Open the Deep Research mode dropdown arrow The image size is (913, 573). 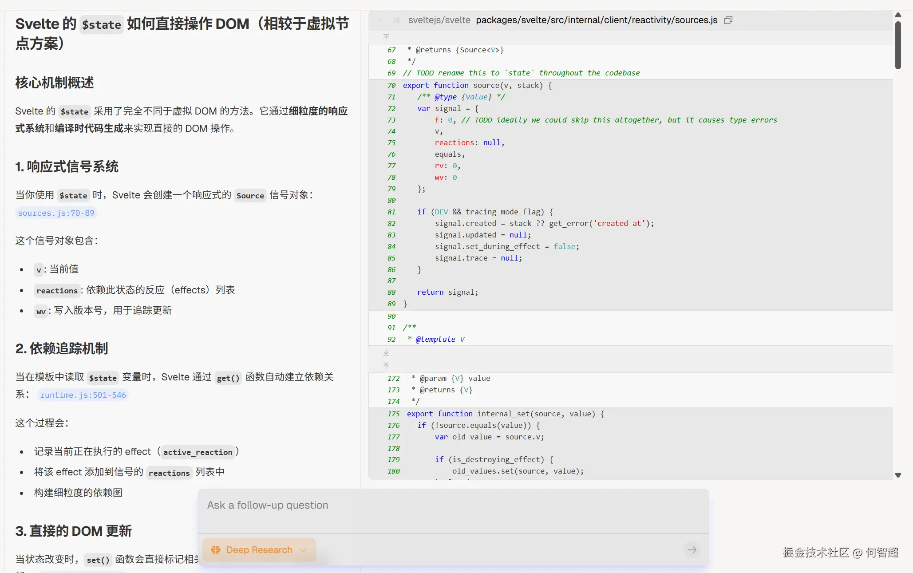pos(304,550)
